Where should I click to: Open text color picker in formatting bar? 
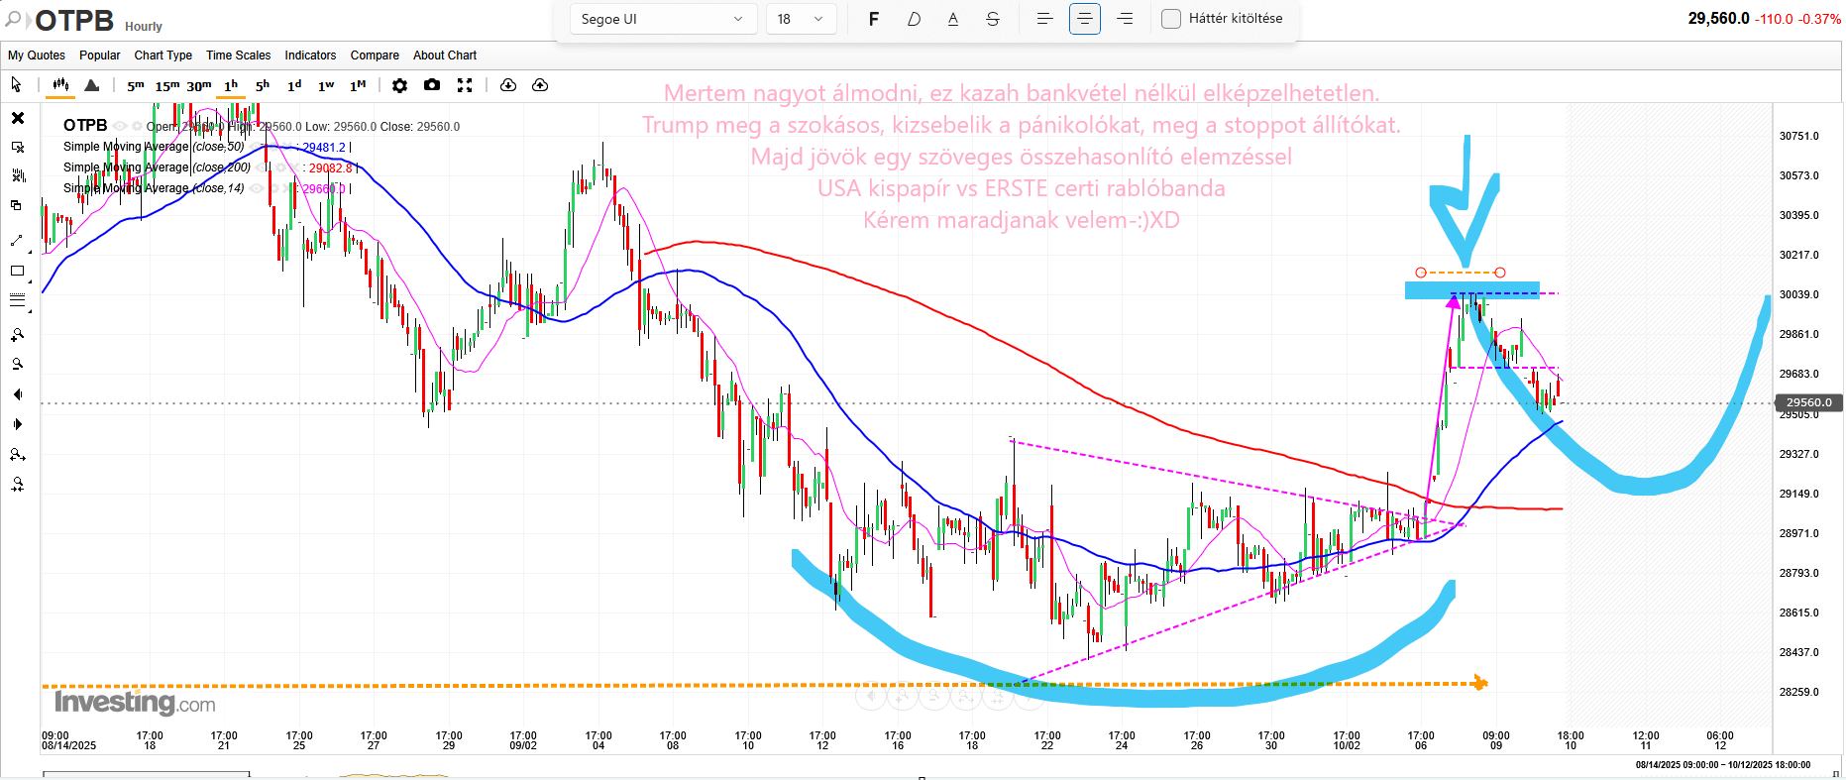[x=953, y=19]
